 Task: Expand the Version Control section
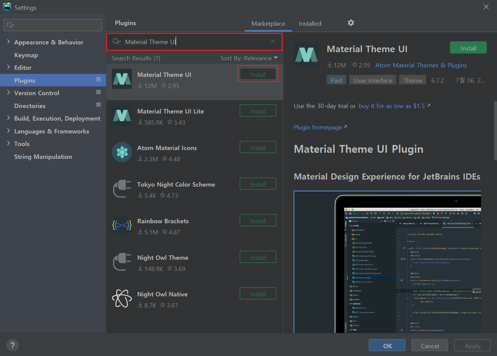pyautogui.click(x=8, y=92)
